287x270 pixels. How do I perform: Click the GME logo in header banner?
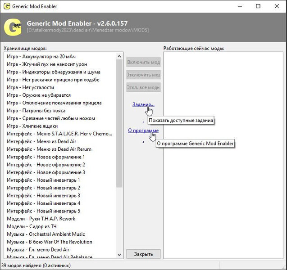click(x=12, y=27)
